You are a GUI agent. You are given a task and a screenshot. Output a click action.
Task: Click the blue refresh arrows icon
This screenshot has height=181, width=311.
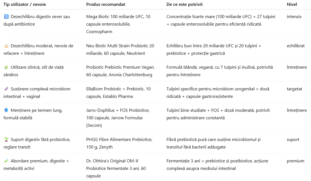pyautogui.click(x=6, y=17)
